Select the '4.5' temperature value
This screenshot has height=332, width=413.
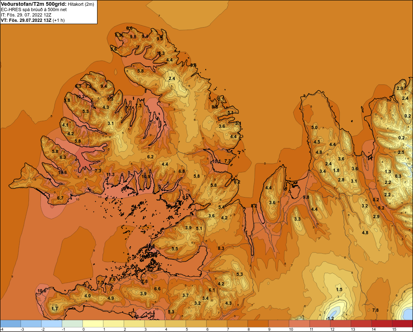coord(317,142)
